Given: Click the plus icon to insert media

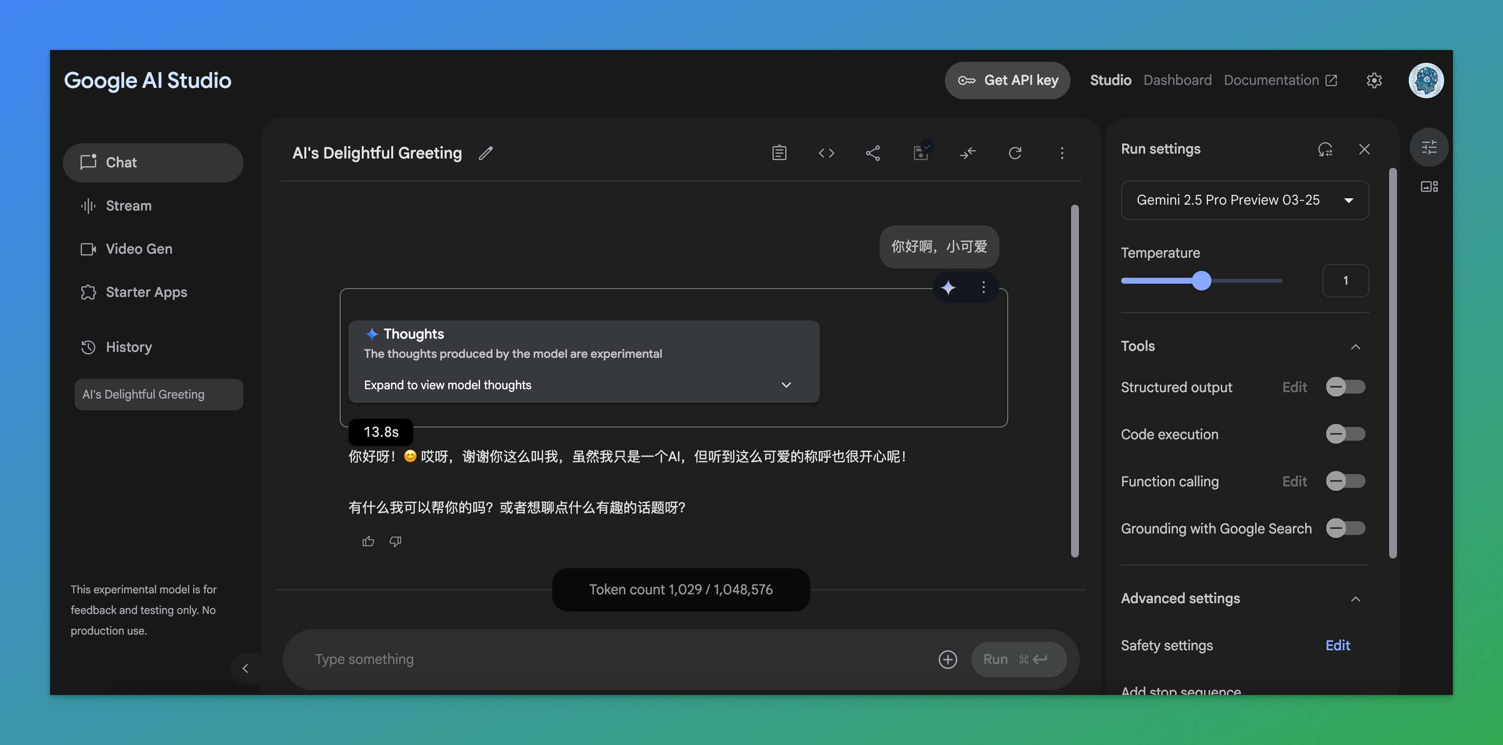Looking at the screenshot, I should (x=947, y=659).
